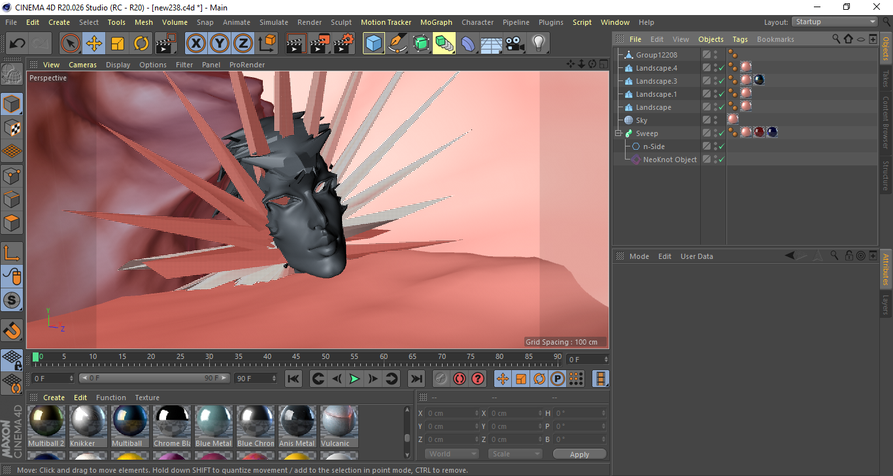Open the Bend deformer icon

468,44
